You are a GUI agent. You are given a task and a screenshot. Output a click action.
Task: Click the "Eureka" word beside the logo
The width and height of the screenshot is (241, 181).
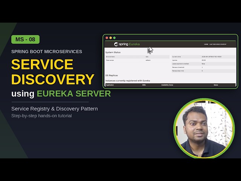coord(134,44)
